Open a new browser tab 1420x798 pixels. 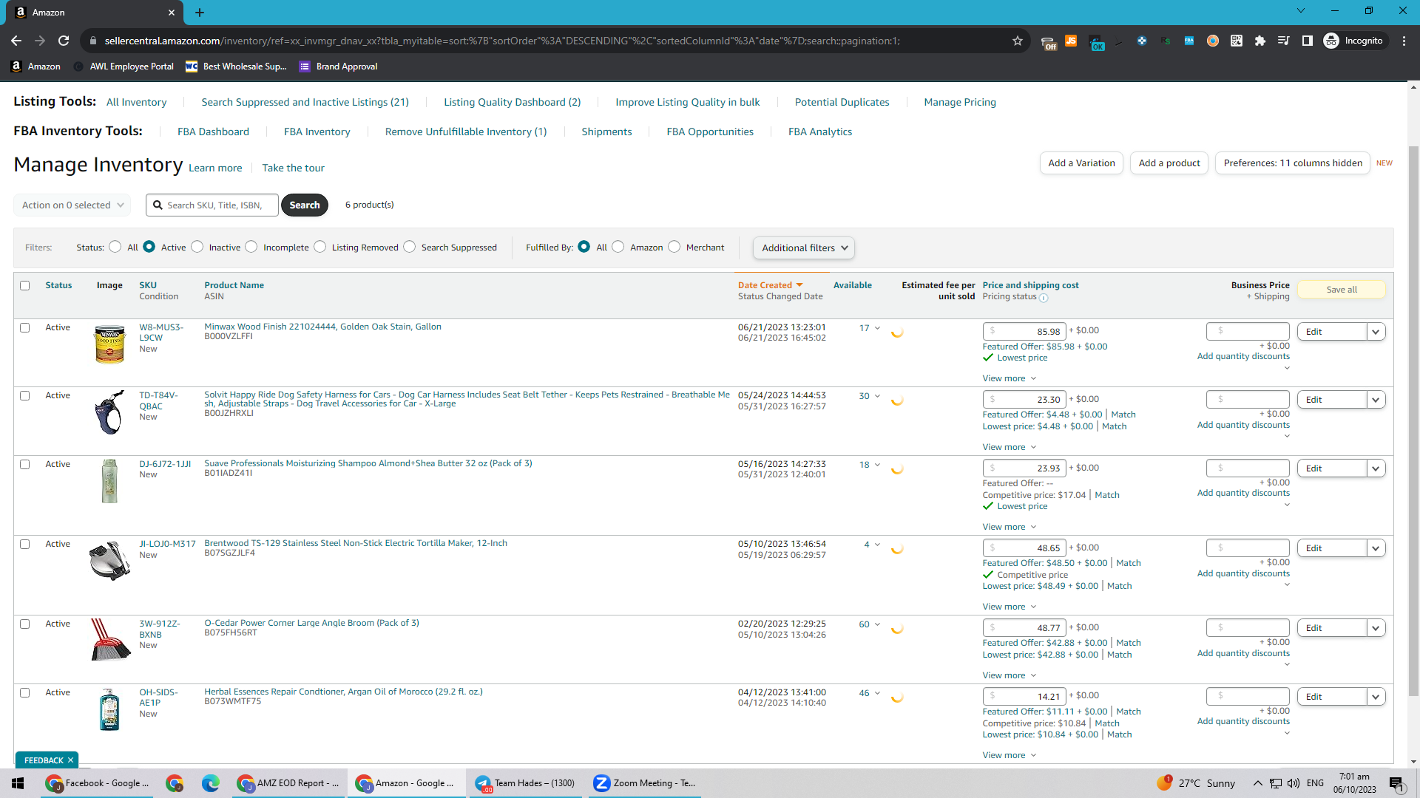pyautogui.click(x=200, y=12)
